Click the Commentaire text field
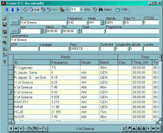The width and height of the screenshot is (163, 133). click(x=85, y=40)
